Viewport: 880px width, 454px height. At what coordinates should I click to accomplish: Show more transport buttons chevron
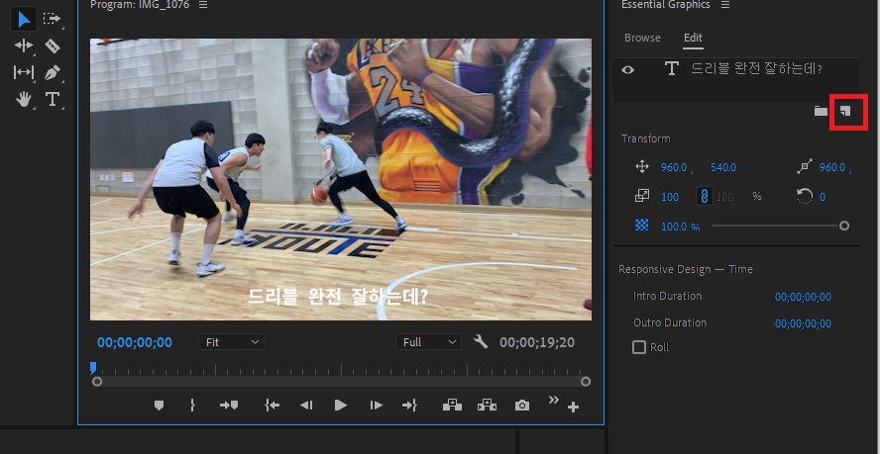(x=554, y=400)
